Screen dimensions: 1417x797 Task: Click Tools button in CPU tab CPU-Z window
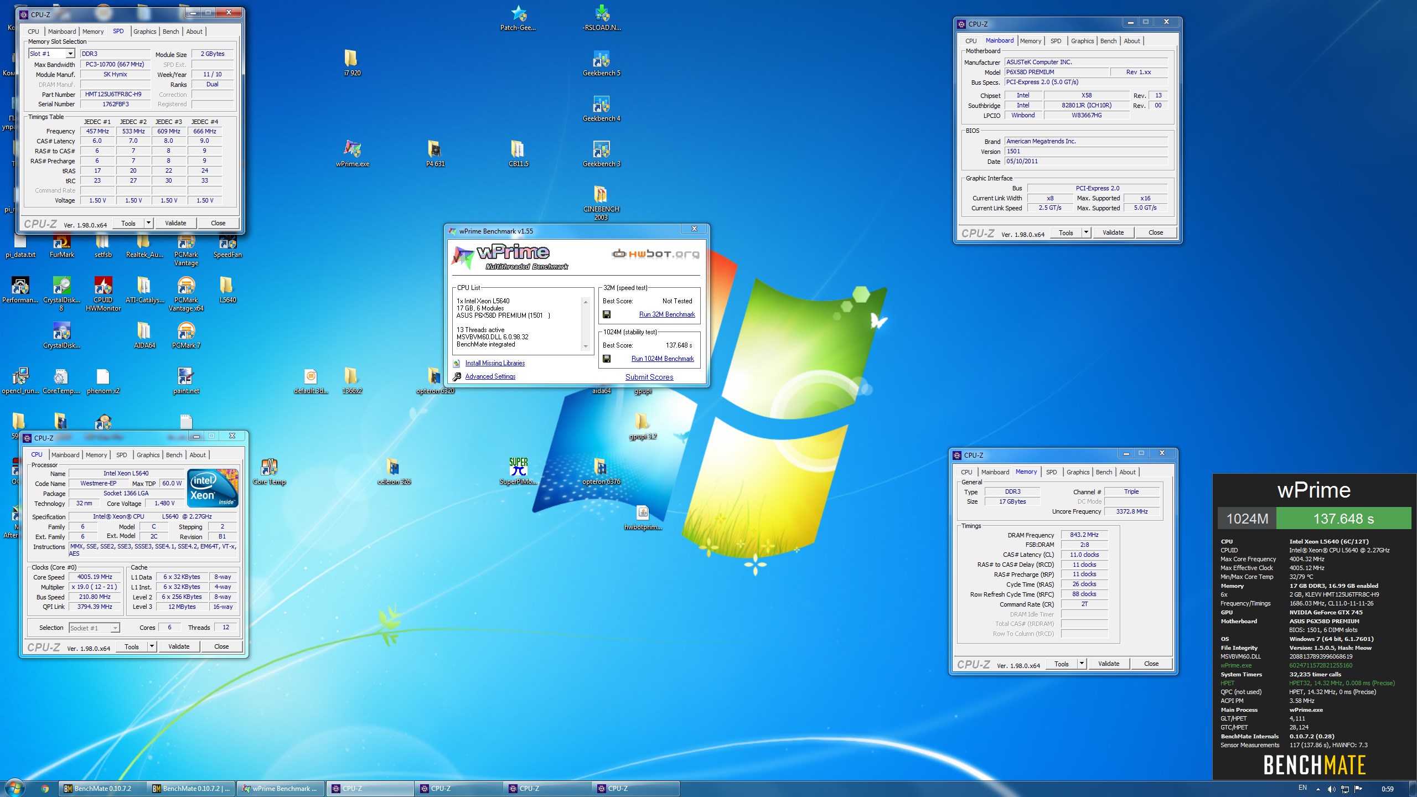click(x=132, y=646)
